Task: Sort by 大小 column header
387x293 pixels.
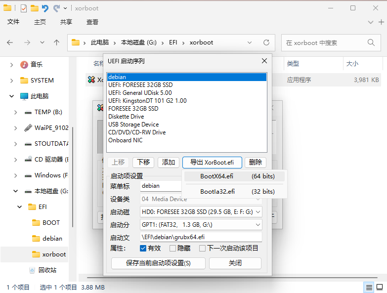Action: [352, 64]
